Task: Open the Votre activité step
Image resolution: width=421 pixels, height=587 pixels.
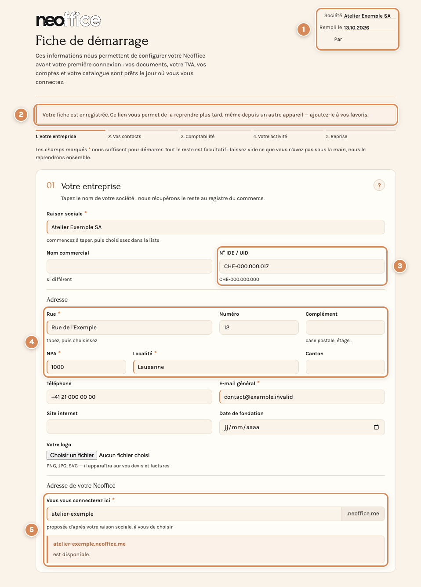Action: point(270,136)
